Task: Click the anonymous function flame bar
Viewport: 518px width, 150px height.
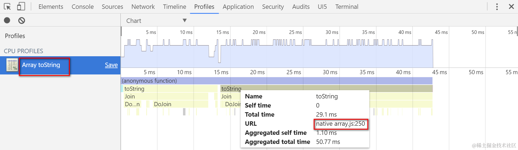Action: [x=277, y=81]
